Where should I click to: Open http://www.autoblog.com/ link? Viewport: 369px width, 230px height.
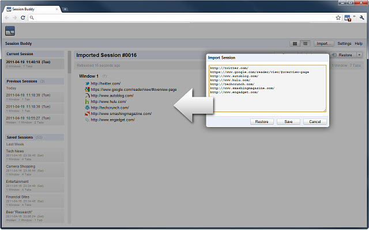(112, 95)
